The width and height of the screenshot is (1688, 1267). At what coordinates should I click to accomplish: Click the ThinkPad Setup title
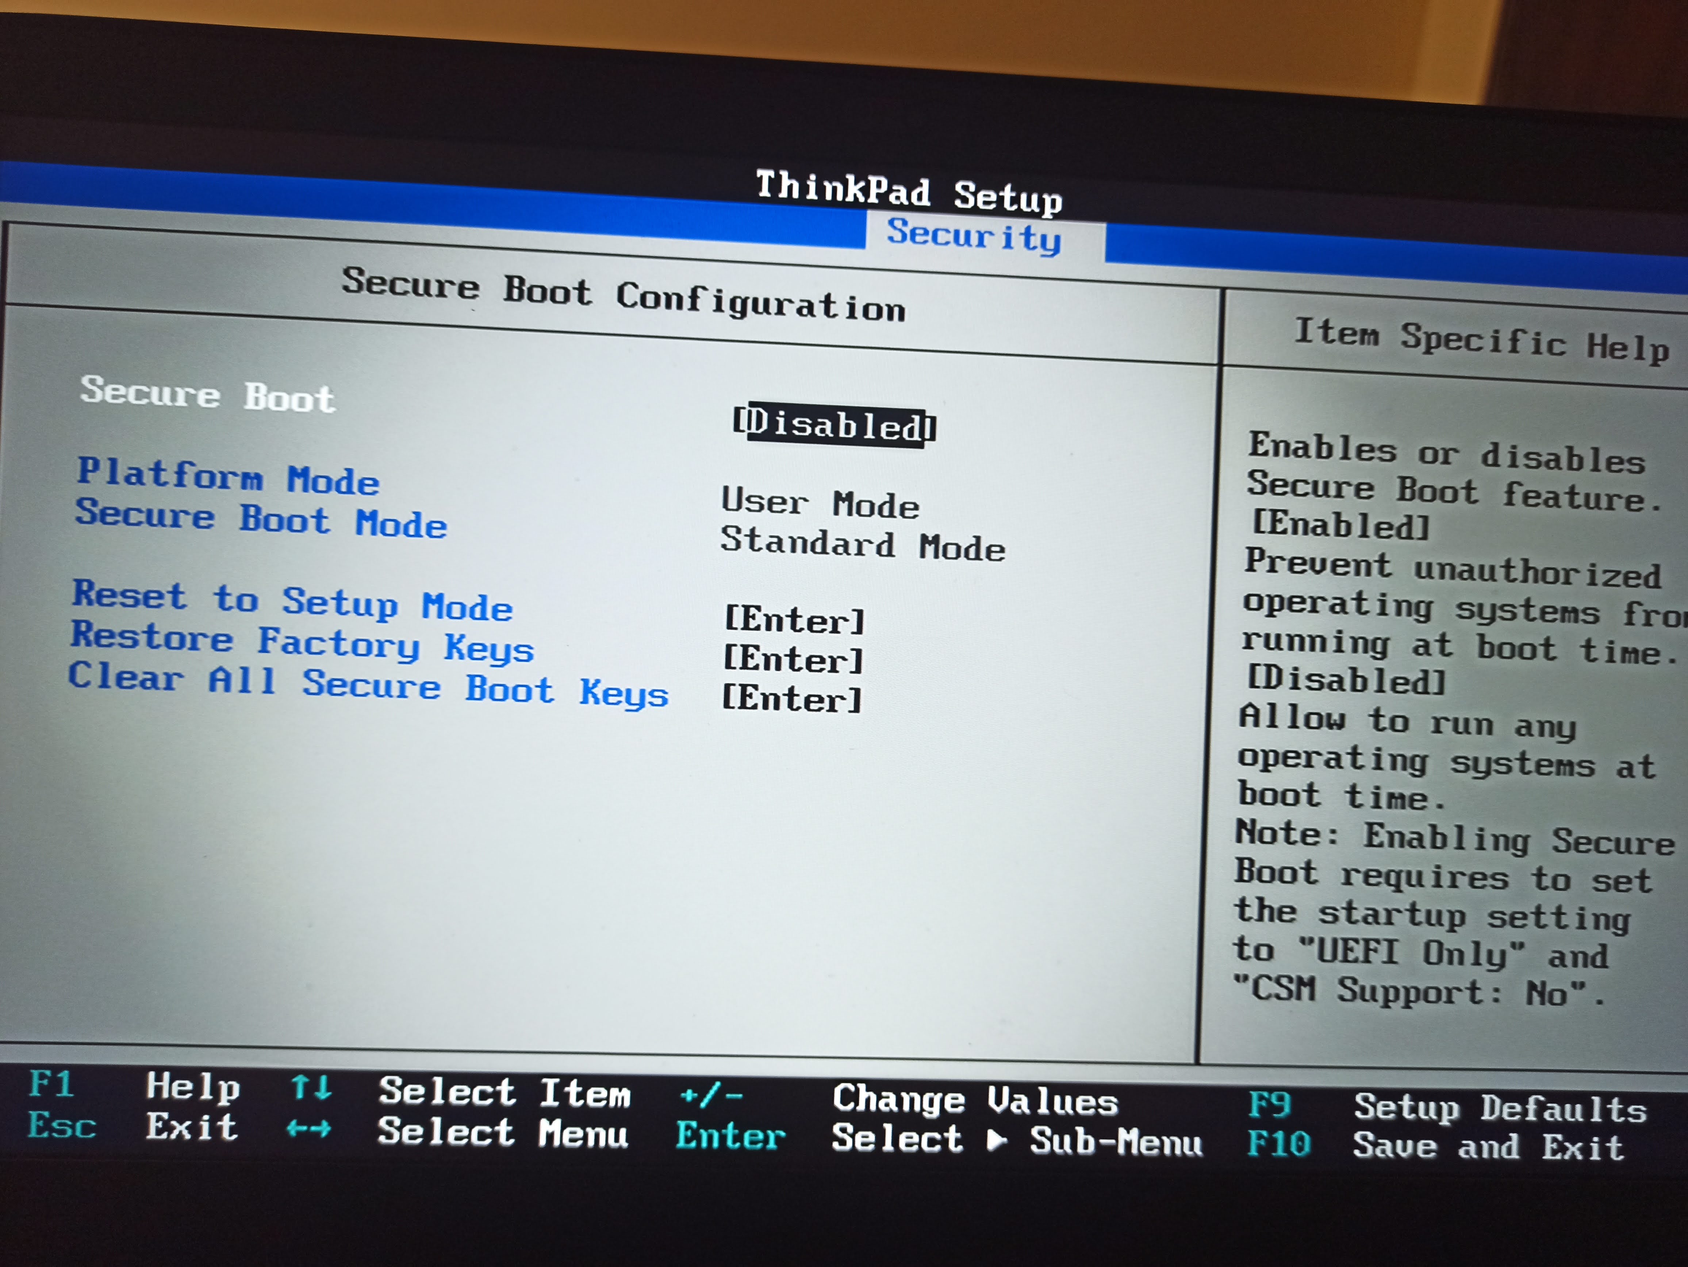[908, 192]
